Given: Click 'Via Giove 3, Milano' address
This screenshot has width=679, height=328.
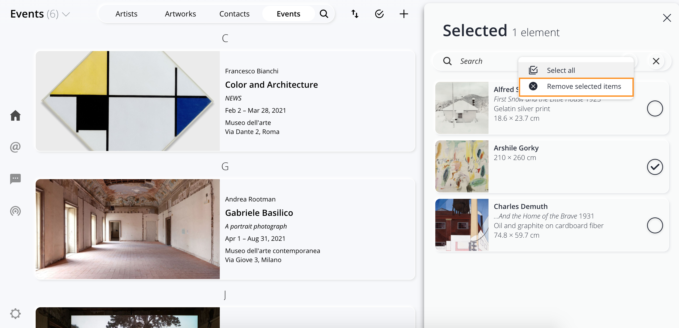Looking at the screenshot, I should (253, 260).
